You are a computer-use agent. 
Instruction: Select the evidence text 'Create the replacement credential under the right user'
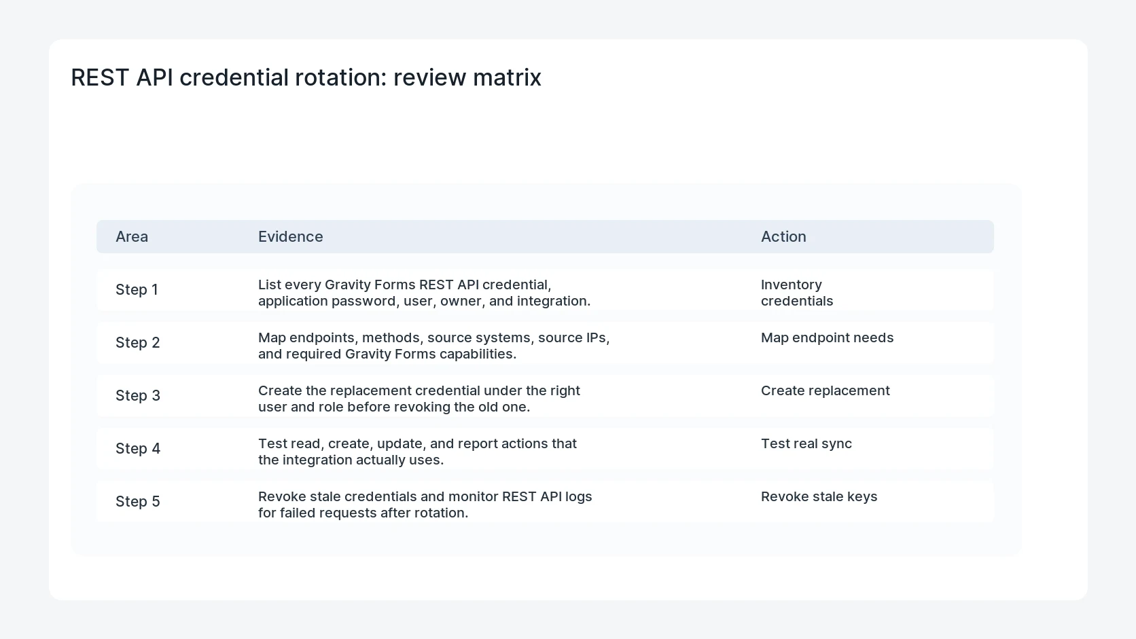coord(419,399)
